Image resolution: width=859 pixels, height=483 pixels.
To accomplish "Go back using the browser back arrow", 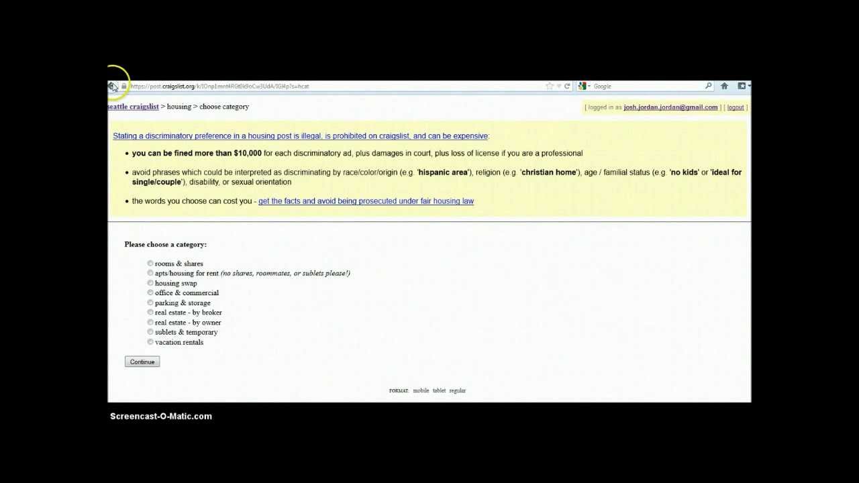I will 113,87.
